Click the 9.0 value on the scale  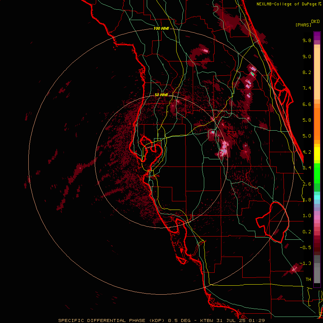pos(307,56)
